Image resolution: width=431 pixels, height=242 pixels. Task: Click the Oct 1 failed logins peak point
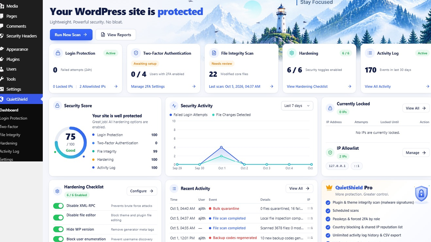221,147
